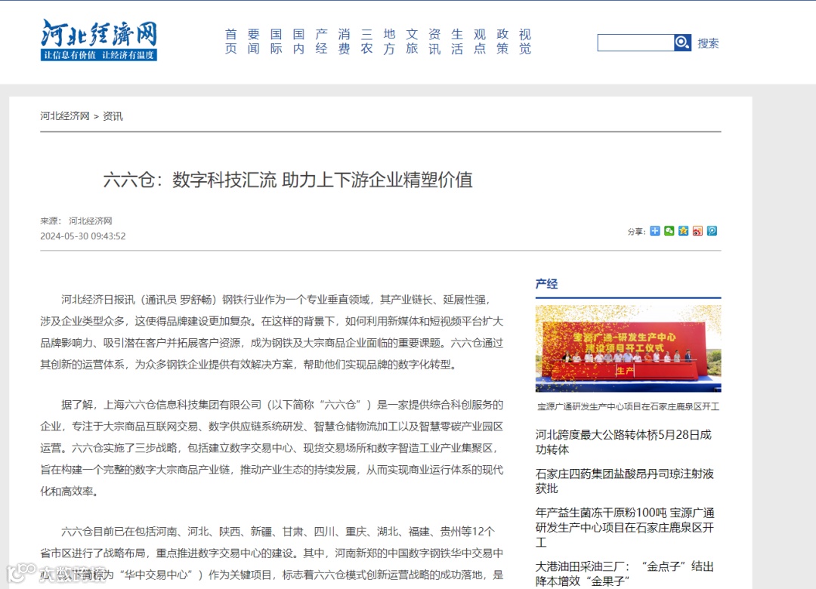Open news 石家庄四药集团盐酸昂丹司琼注射液获批
This screenshot has height=589, width=816.
625,481
